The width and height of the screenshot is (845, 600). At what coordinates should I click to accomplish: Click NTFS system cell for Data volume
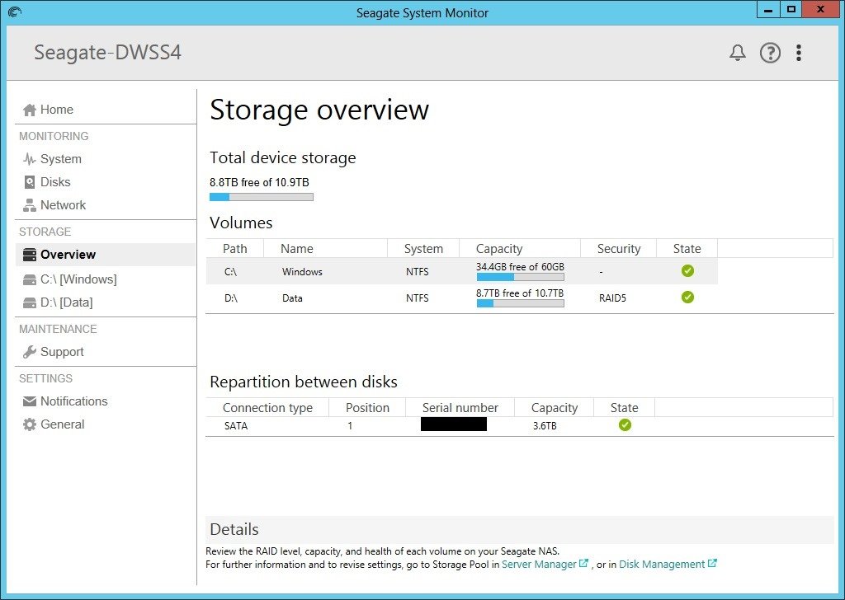pyautogui.click(x=418, y=298)
